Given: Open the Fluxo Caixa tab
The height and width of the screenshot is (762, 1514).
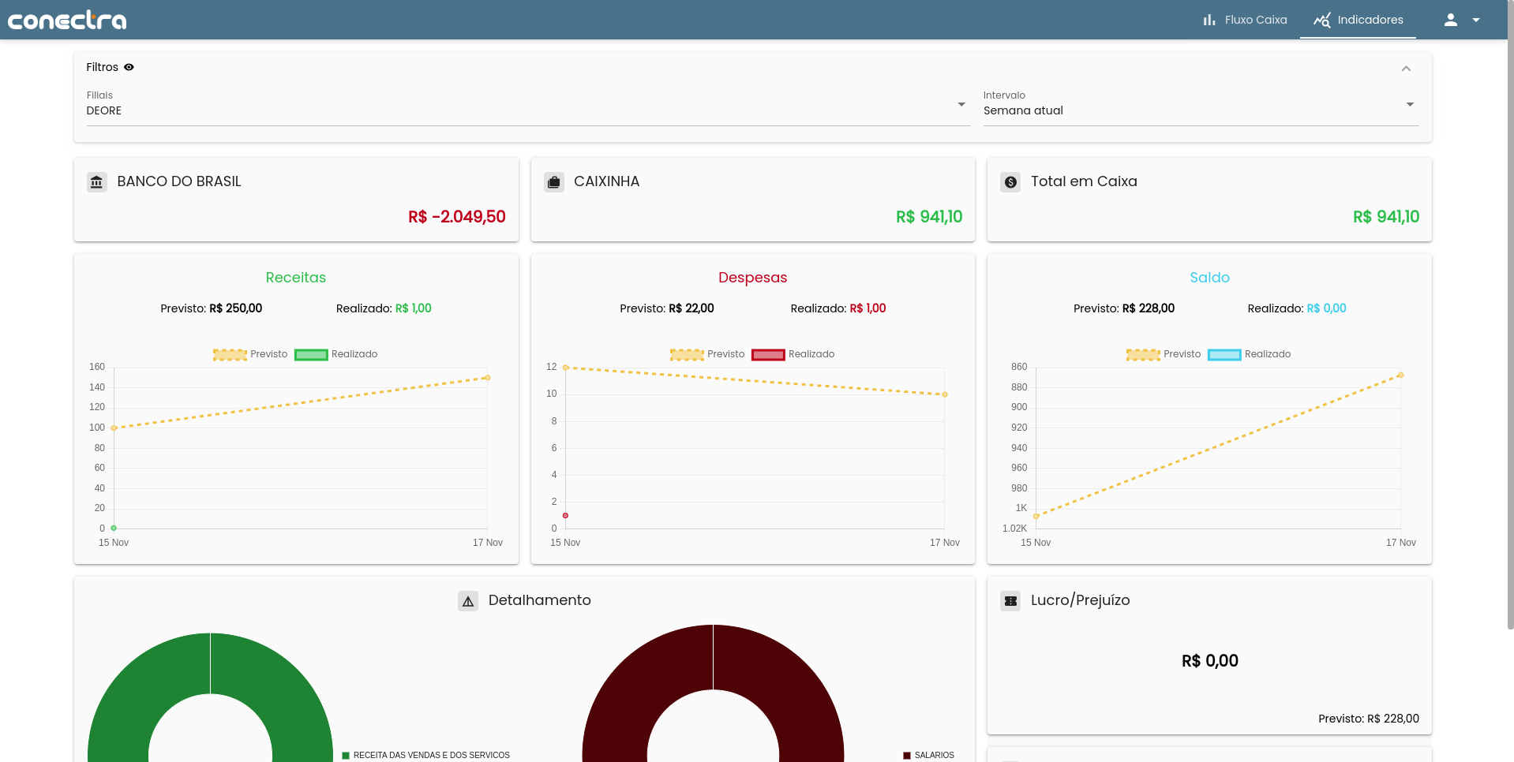Looking at the screenshot, I should (1245, 20).
